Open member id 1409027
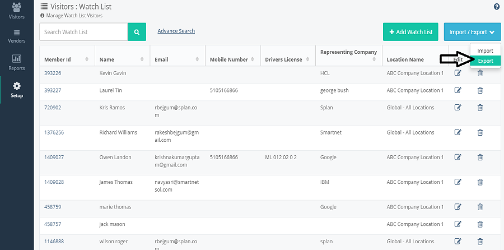The width and height of the screenshot is (504, 250). tap(54, 158)
